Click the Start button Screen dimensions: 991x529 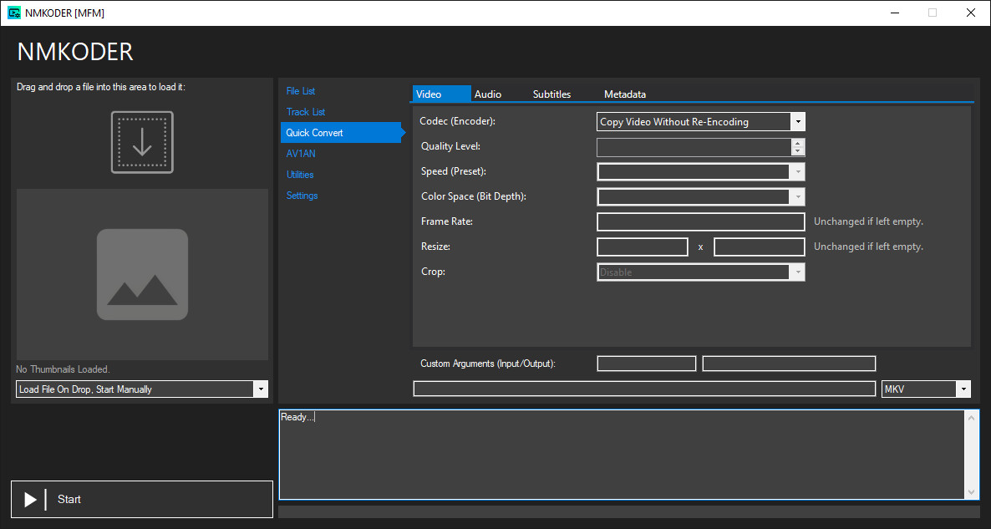pos(142,499)
